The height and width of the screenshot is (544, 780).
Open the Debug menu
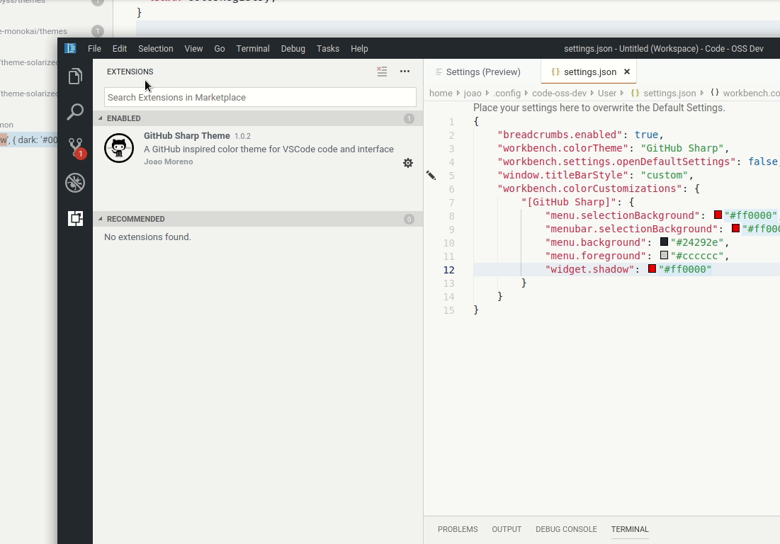293,49
